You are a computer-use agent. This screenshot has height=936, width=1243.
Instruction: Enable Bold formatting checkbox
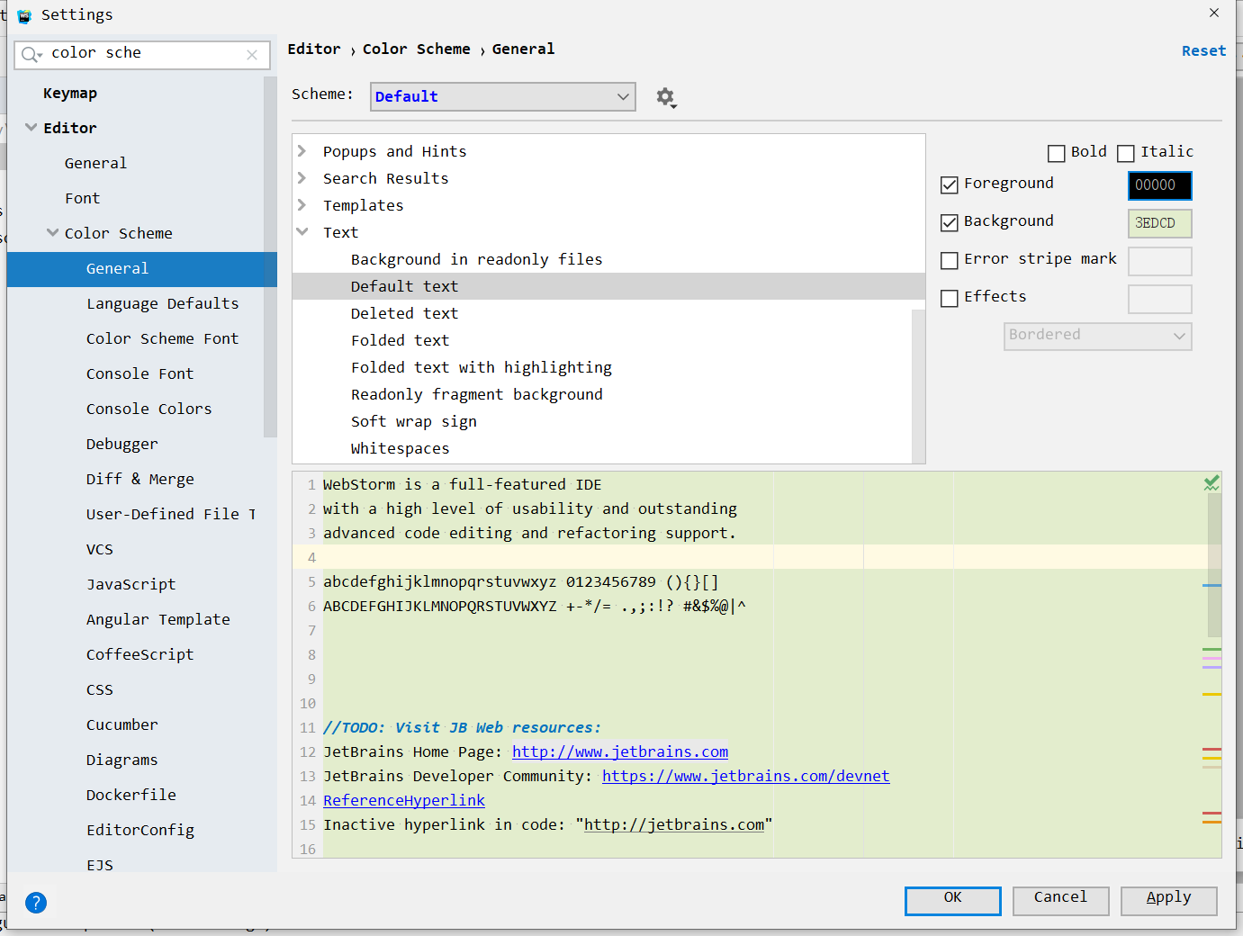click(x=1057, y=153)
